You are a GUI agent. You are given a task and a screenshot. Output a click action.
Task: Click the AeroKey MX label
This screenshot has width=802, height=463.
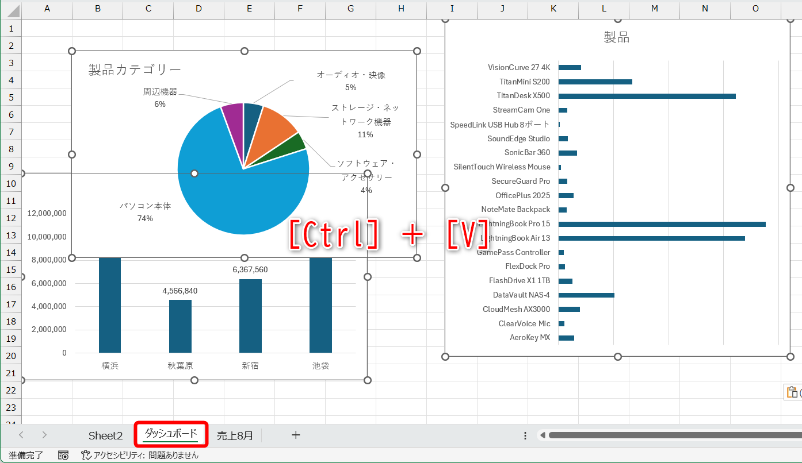530,338
